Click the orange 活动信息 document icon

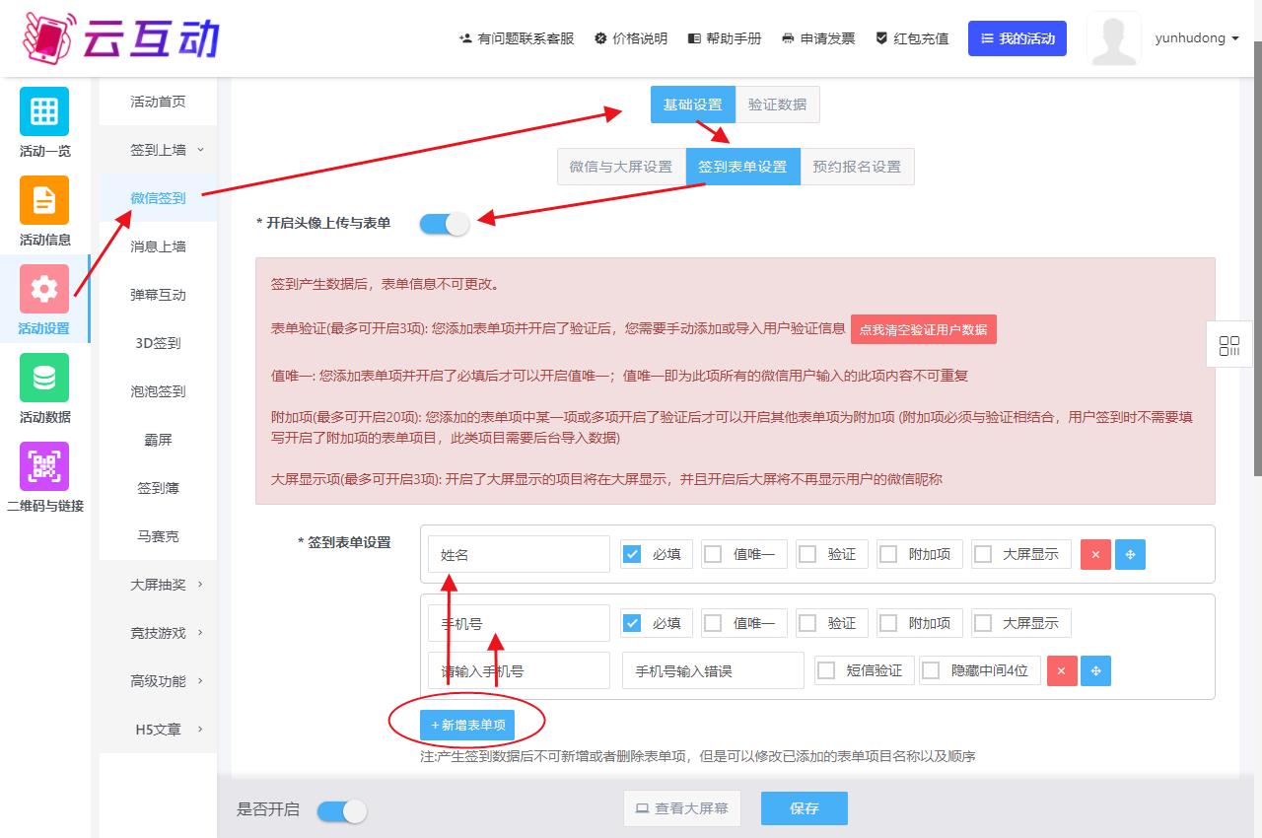[x=44, y=200]
